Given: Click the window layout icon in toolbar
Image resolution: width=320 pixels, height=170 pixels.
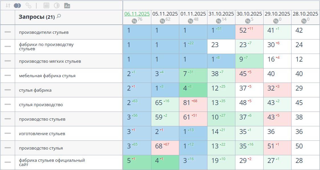Looking at the screenshot, I should coord(46,5).
